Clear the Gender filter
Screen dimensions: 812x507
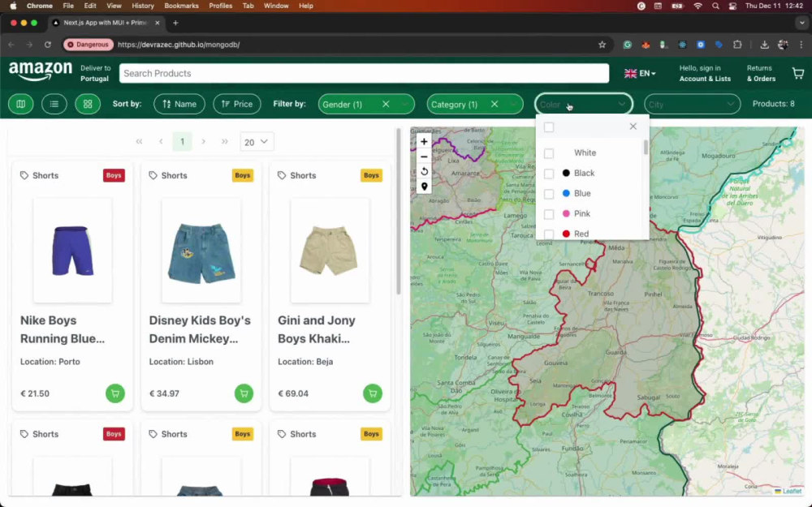click(386, 104)
